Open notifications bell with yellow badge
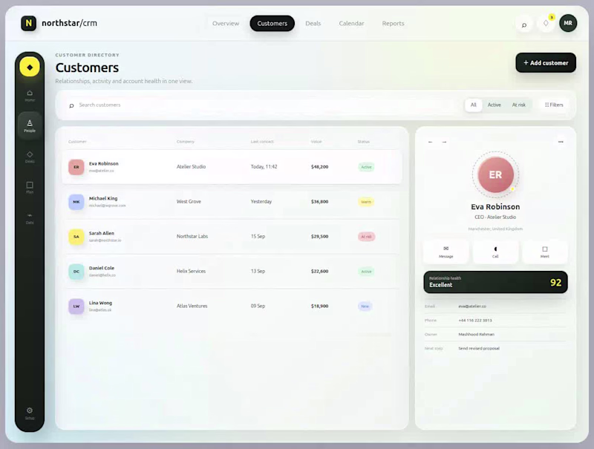The image size is (594, 449). 546,24
